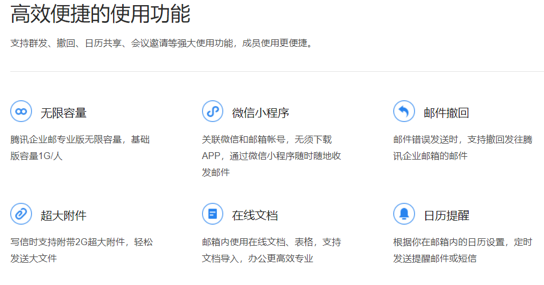Image resolution: width=544 pixels, height=285 pixels.
Task: Click the subtitle about 群发 and 撤回 features
Action: coord(162,44)
